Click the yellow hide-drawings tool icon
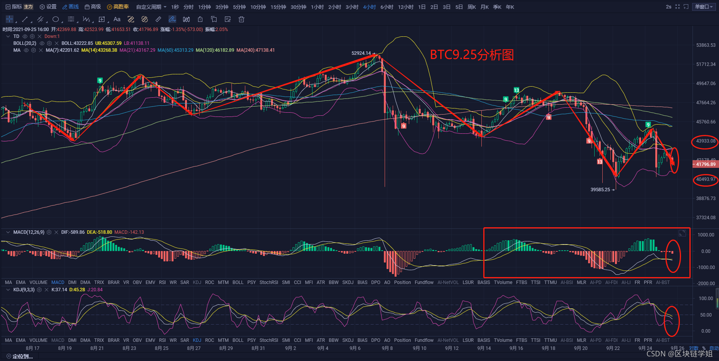 145,19
